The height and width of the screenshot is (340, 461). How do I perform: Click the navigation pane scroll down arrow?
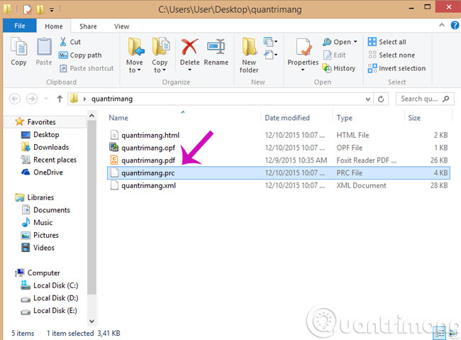pos(91,321)
